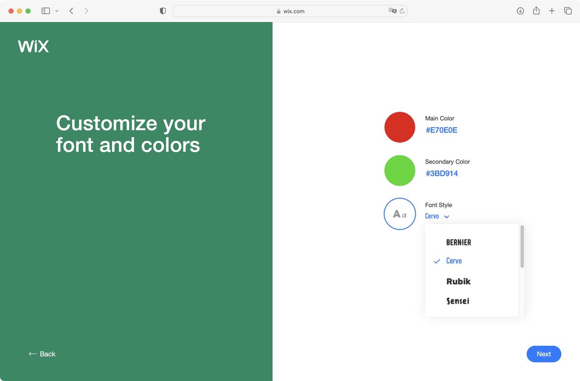Click the Wix logo
This screenshot has width=580, height=381.
pos(32,46)
